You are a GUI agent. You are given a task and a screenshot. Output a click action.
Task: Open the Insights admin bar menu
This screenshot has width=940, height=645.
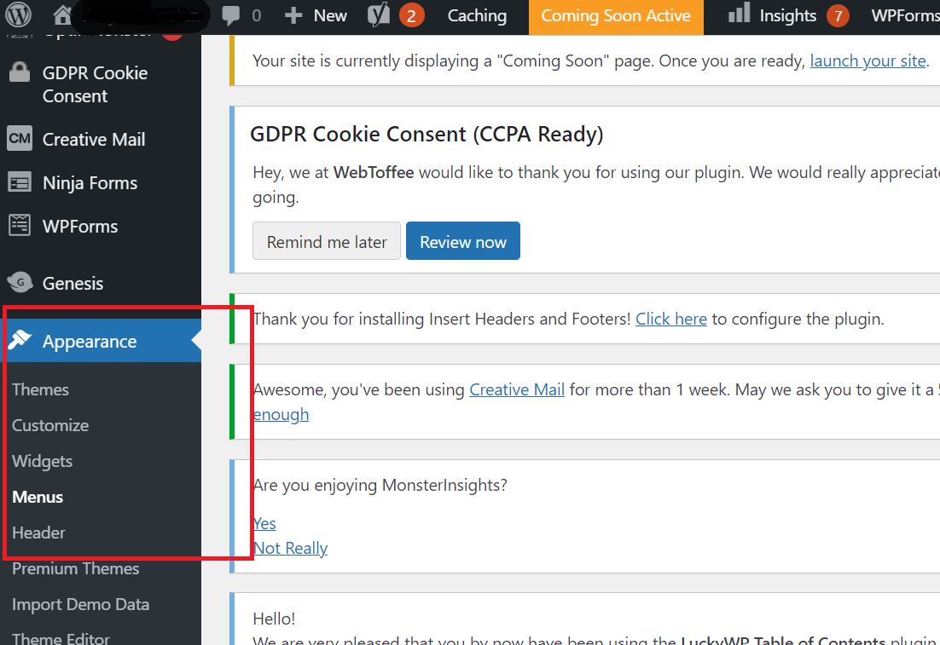[787, 15]
